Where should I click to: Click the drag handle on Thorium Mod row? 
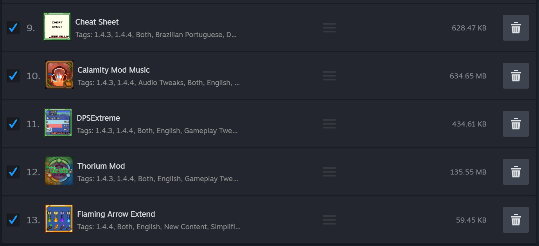click(x=329, y=172)
